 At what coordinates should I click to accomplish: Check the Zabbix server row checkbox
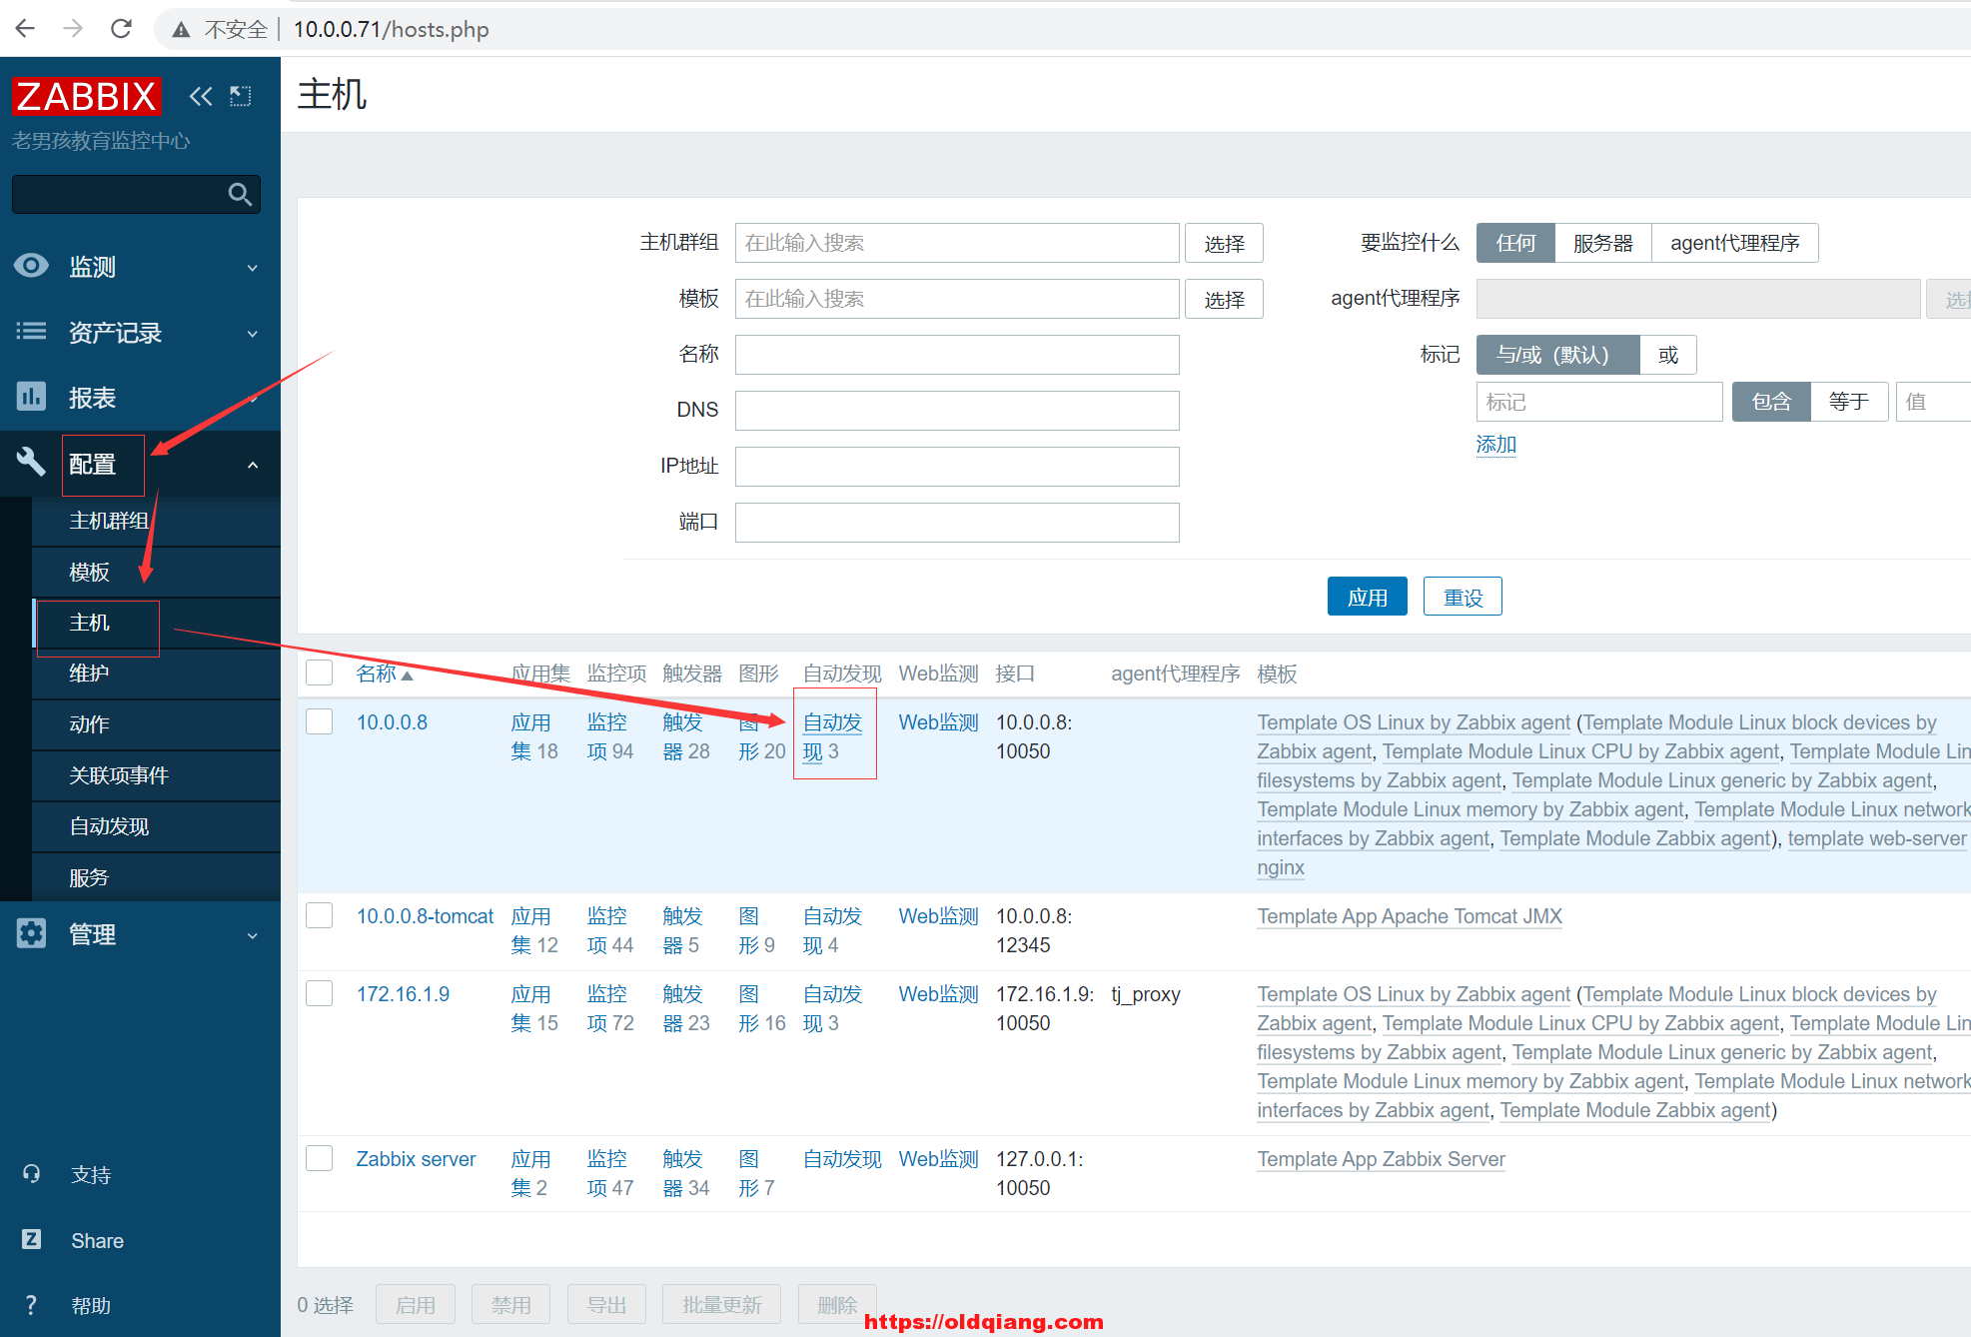tap(320, 1158)
